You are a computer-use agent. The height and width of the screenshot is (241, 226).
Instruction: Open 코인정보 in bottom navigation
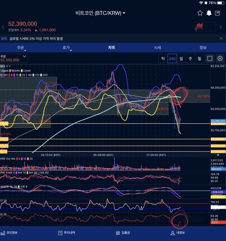point(9,233)
